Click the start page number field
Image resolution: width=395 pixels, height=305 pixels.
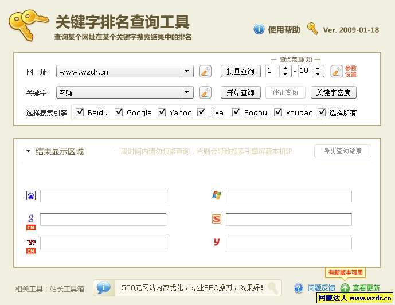coord(272,71)
